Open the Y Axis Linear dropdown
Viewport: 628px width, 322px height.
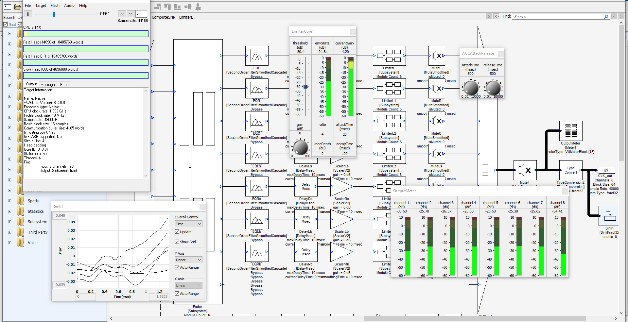click(188, 260)
